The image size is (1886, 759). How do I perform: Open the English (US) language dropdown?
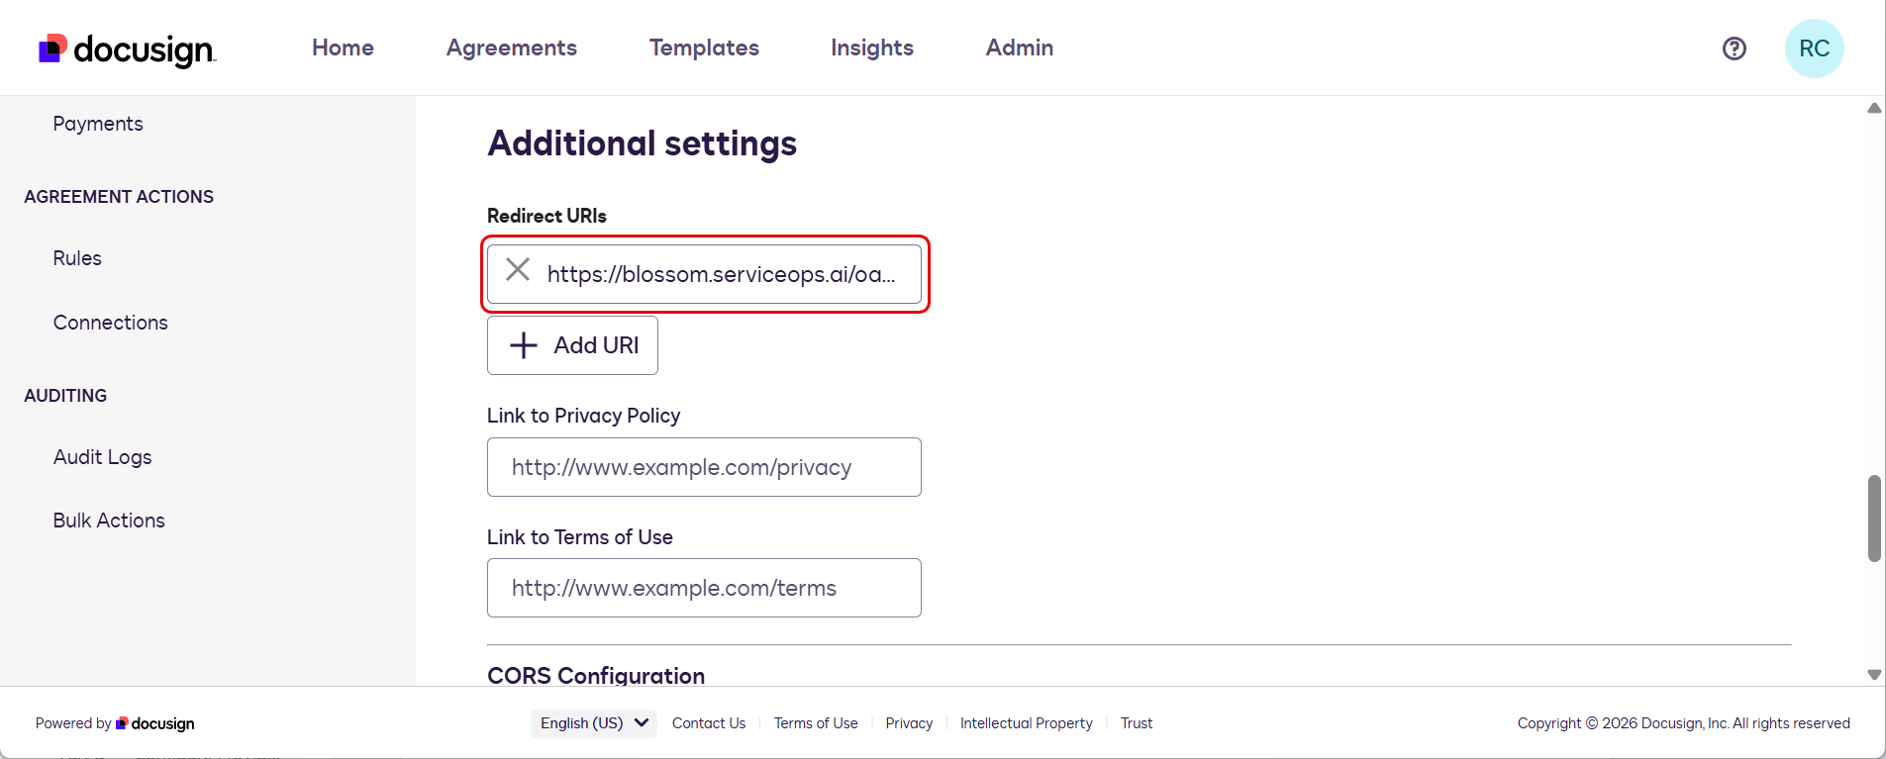pyautogui.click(x=593, y=723)
